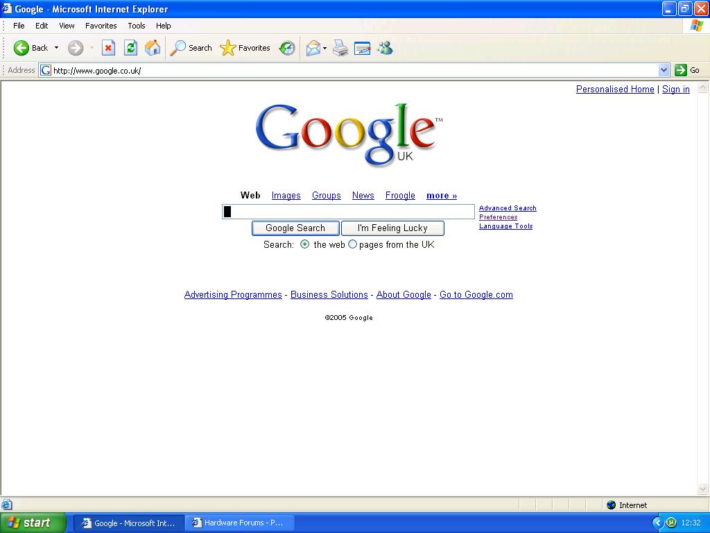Open the Froogle link
The image size is (710, 533).
(400, 195)
